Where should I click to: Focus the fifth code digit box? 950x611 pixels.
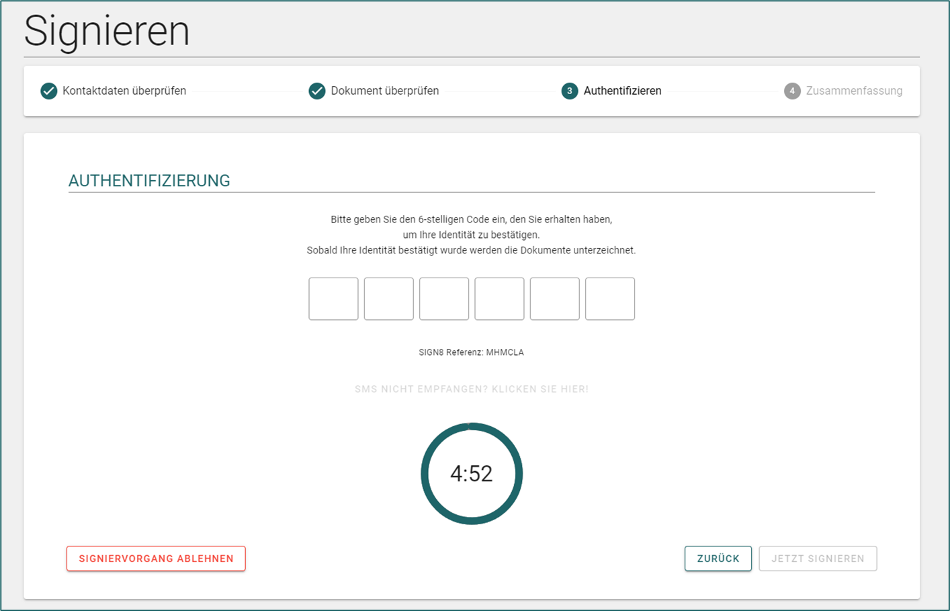click(x=555, y=298)
